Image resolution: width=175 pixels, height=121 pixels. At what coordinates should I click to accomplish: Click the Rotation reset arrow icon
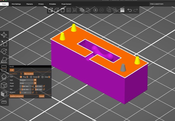[36, 93]
